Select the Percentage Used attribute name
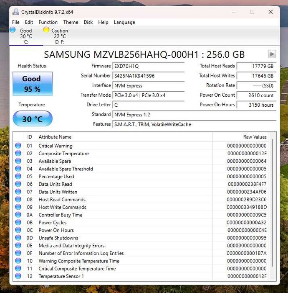 click(56, 176)
